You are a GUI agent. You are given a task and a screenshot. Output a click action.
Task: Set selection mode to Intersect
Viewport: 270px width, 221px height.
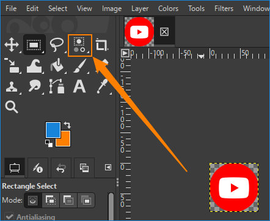(86, 200)
